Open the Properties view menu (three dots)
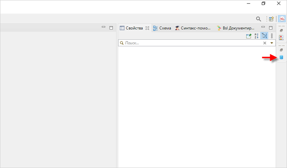 coord(272,36)
